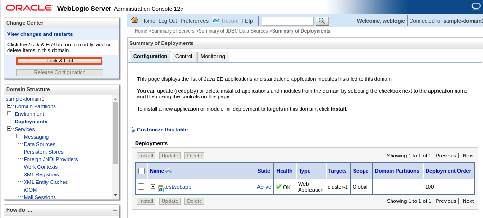483x218 pixels.
Task: Click the search magnifier button
Action: (x=322, y=21)
